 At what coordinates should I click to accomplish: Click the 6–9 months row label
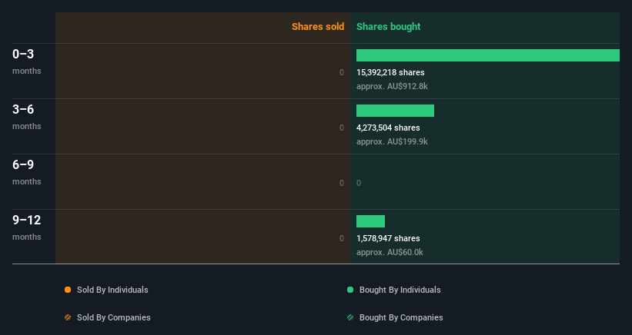pyautogui.click(x=27, y=171)
